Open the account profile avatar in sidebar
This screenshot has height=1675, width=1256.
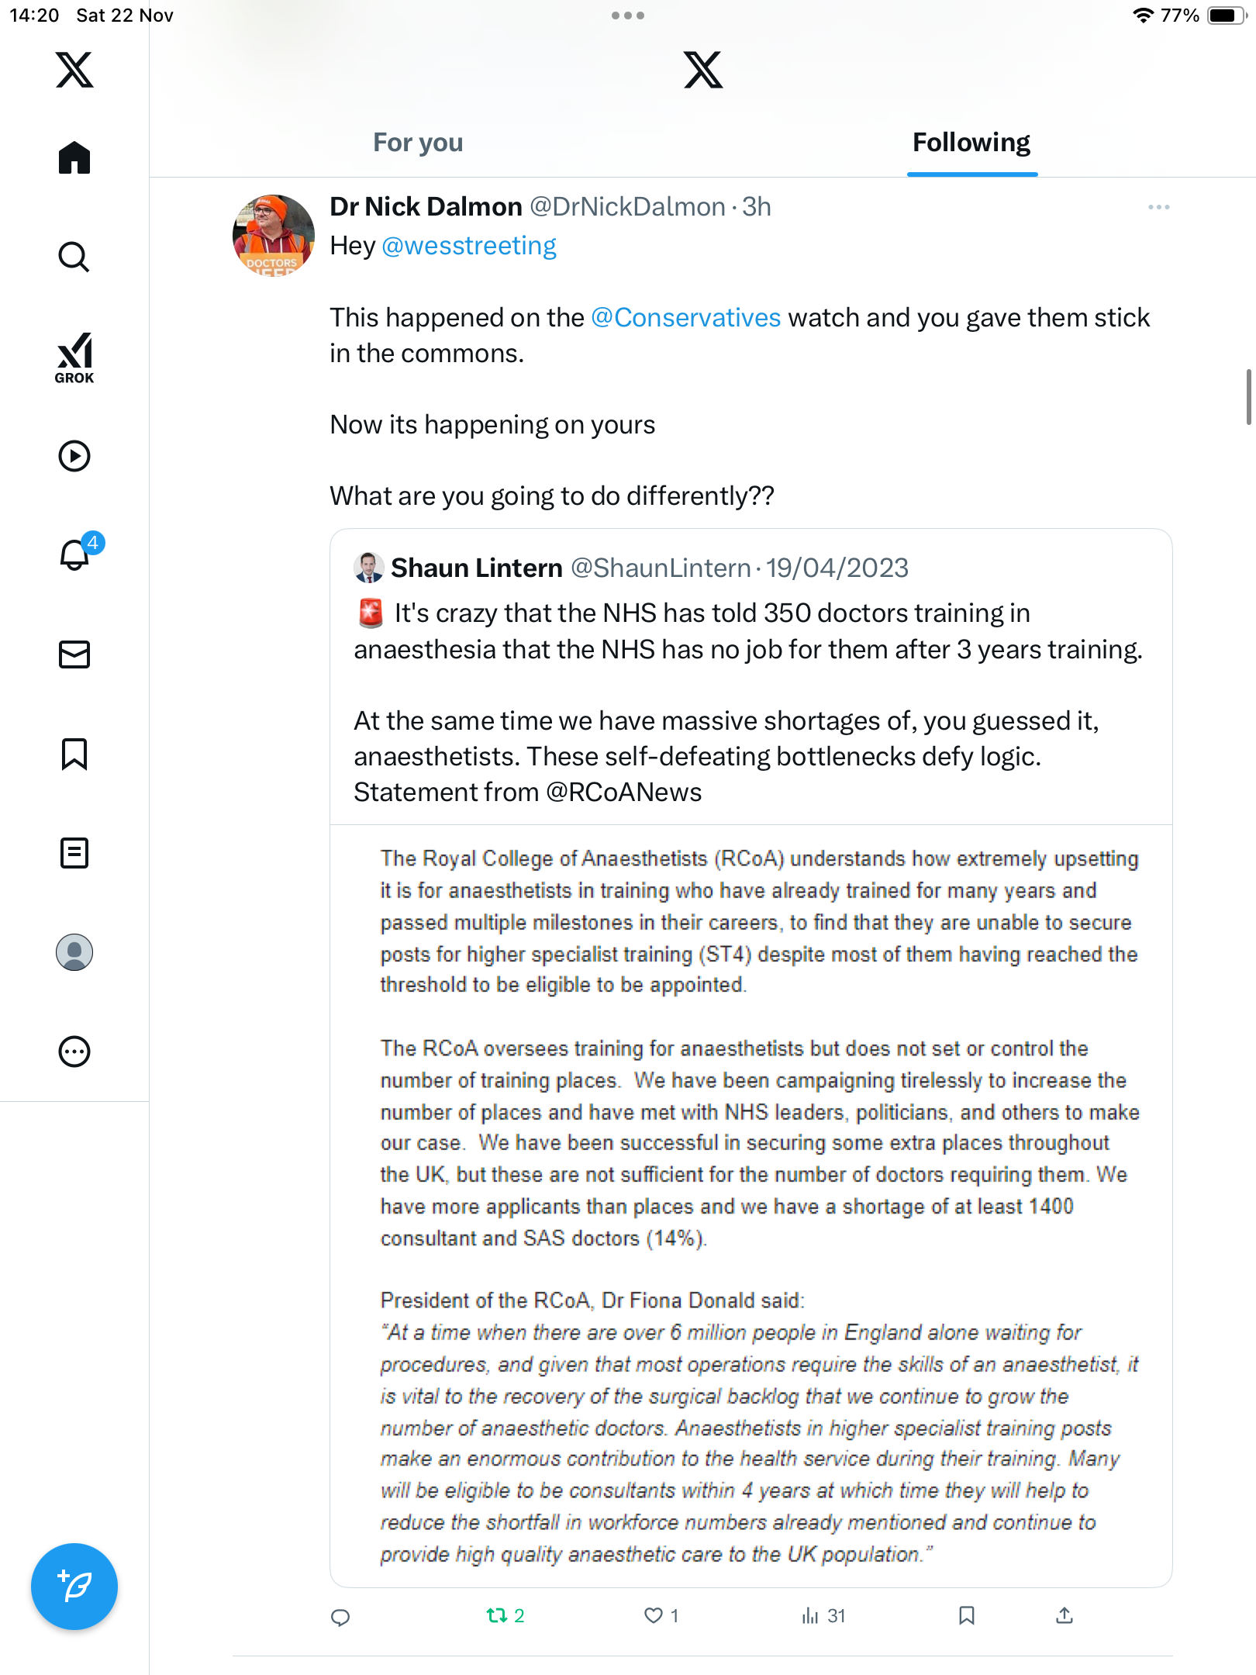[x=74, y=952]
